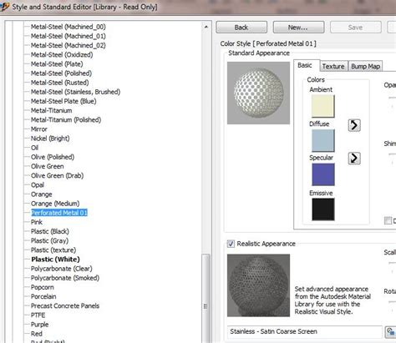Screen dimensions: 396x343
Task: Open the Diffuse blue color swatch
Action: pyautogui.click(x=323, y=141)
